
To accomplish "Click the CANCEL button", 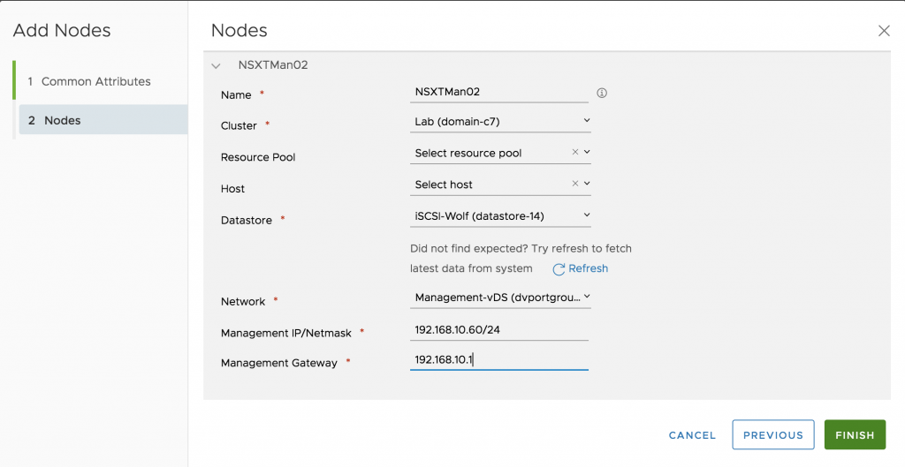I will (692, 435).
